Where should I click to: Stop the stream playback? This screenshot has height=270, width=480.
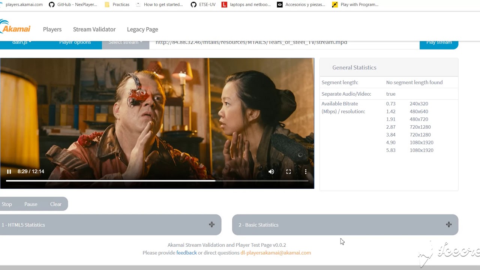(x=7, y=204)
